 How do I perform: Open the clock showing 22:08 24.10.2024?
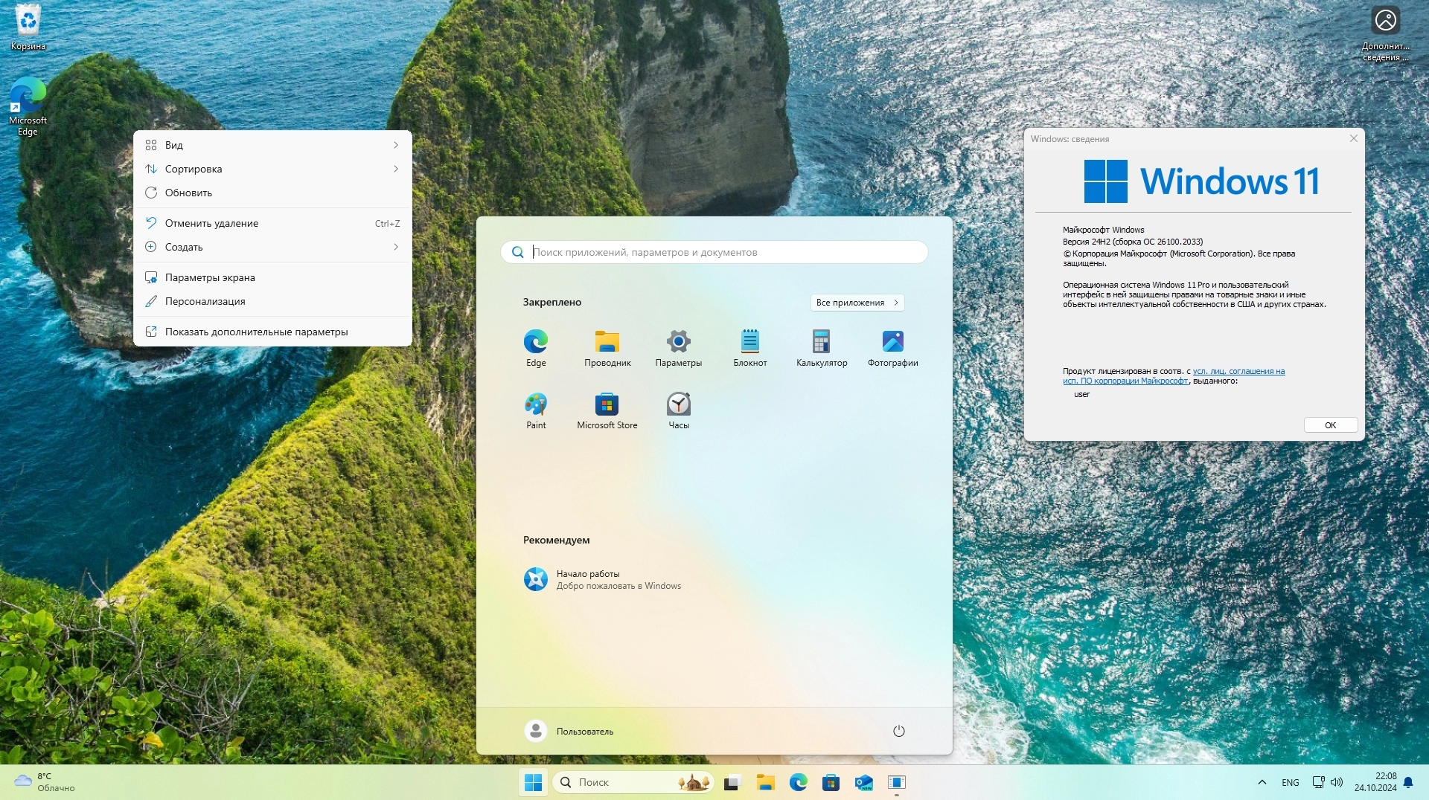point(1375,782)
